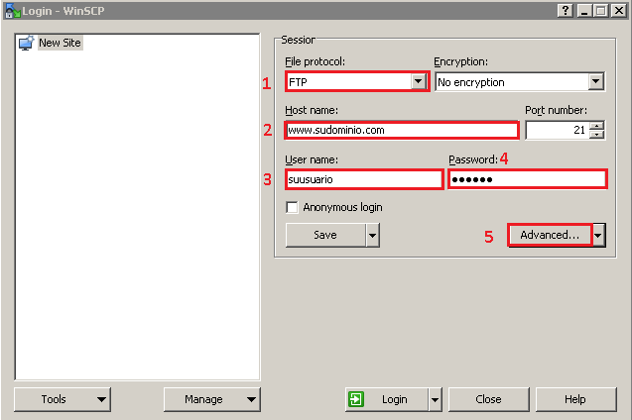632x420 pixels.
Task: Click the Login button
Action: (387, 399)
